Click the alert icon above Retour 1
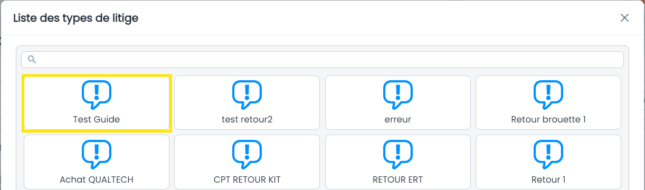The height and width of the screenshot is (190, 645). [x=548, y=155]
